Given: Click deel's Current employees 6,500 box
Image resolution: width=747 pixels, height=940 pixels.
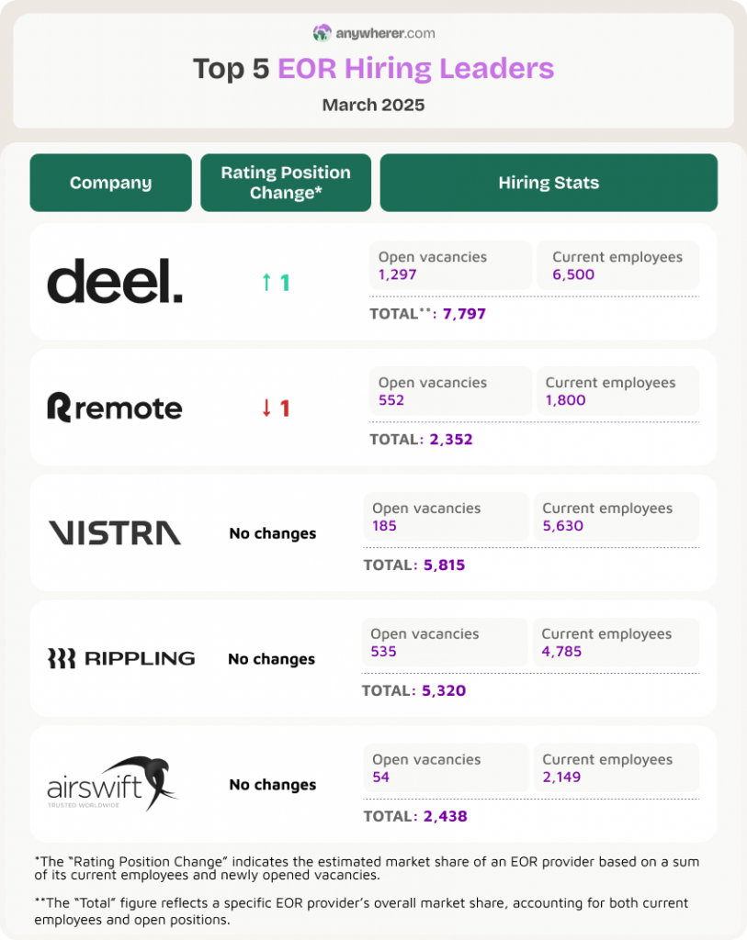Looking at the screenshot, I should click(617, 265).
